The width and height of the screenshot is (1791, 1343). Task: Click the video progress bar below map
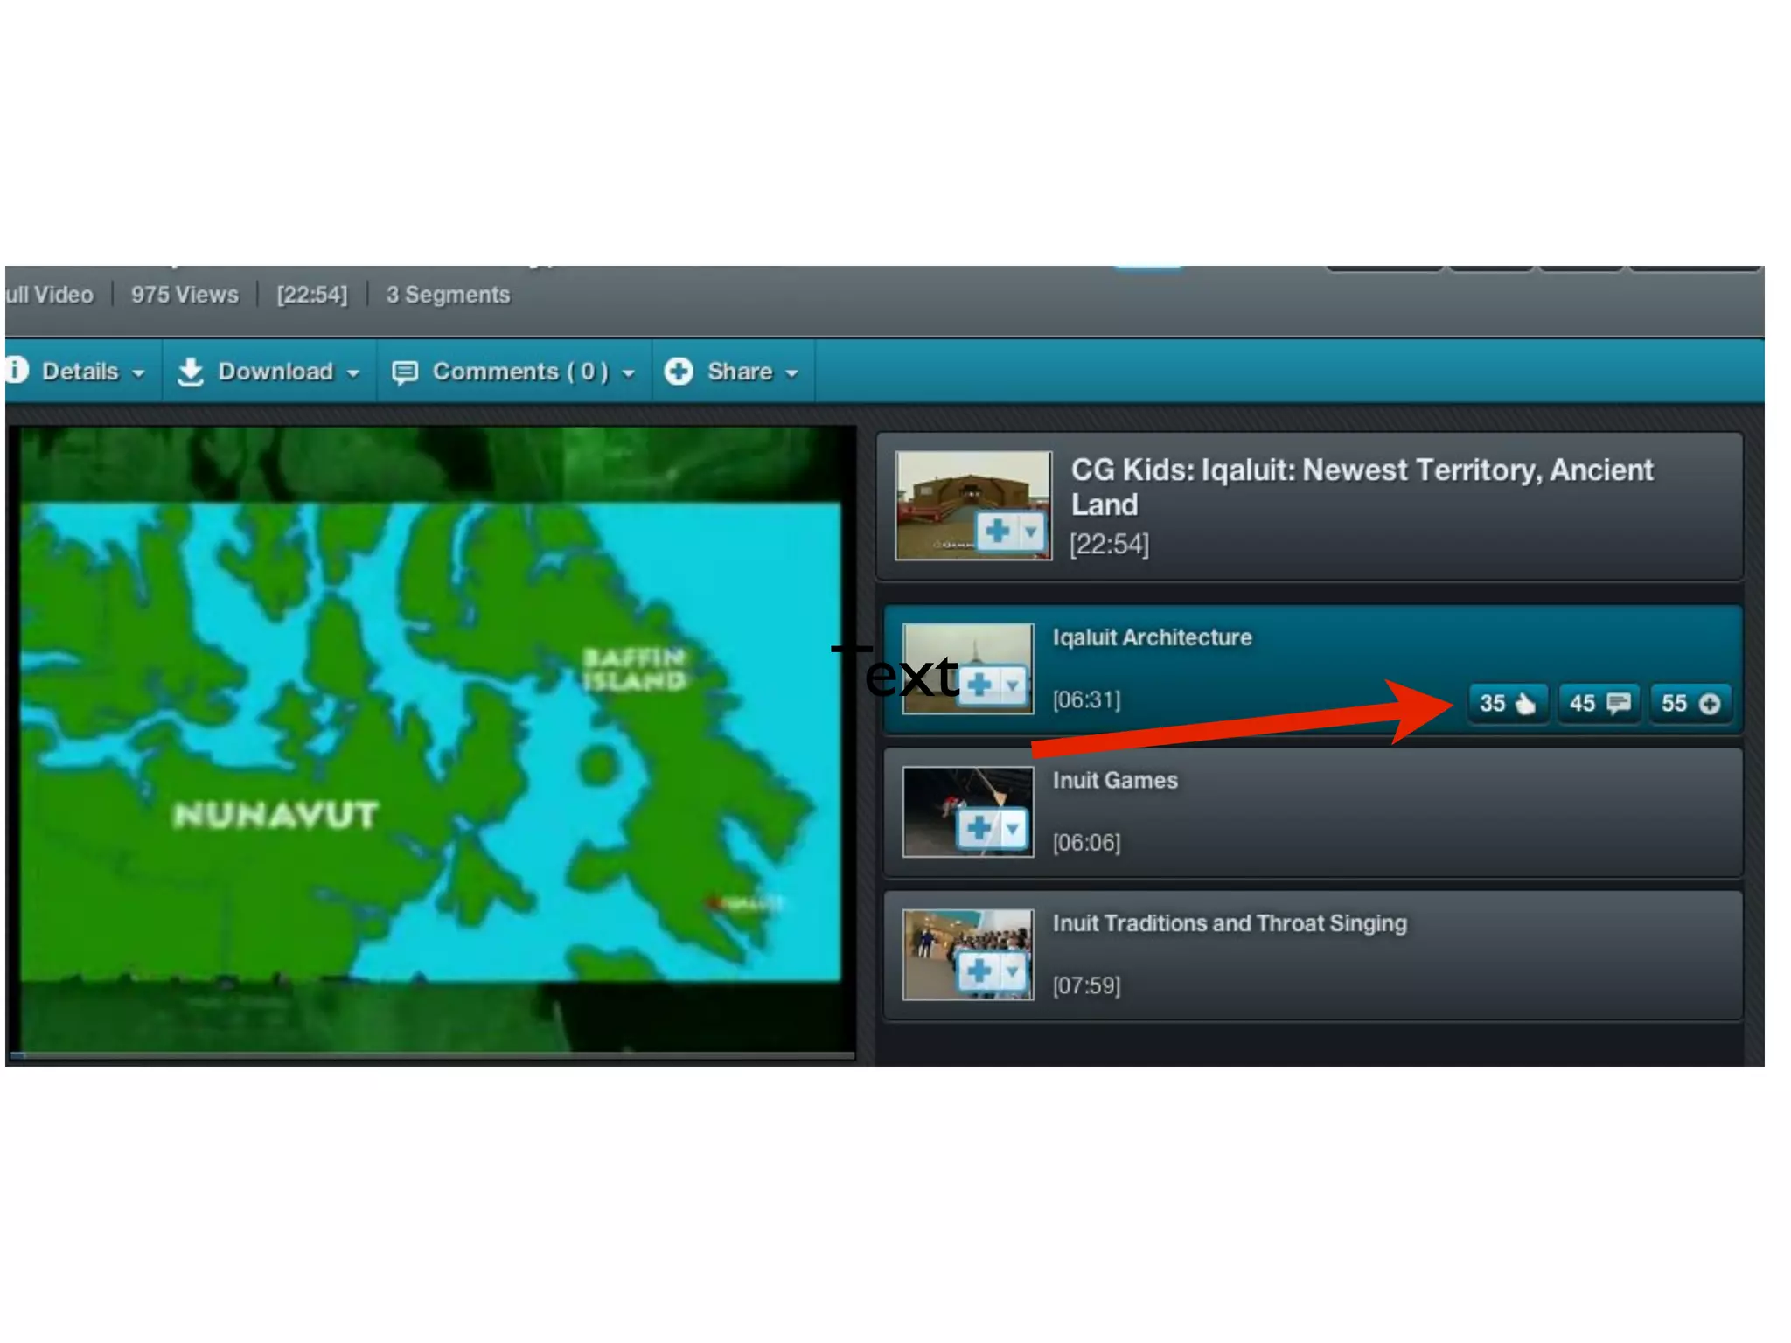pyautogui.click(x=433, y=1056)
